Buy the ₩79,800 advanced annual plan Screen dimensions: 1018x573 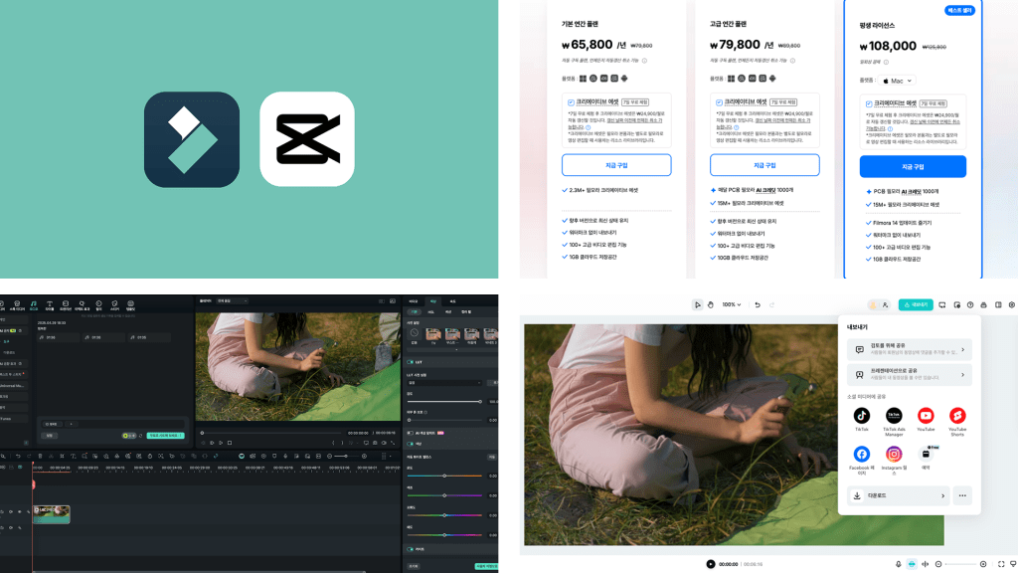[x=764, y=165]
